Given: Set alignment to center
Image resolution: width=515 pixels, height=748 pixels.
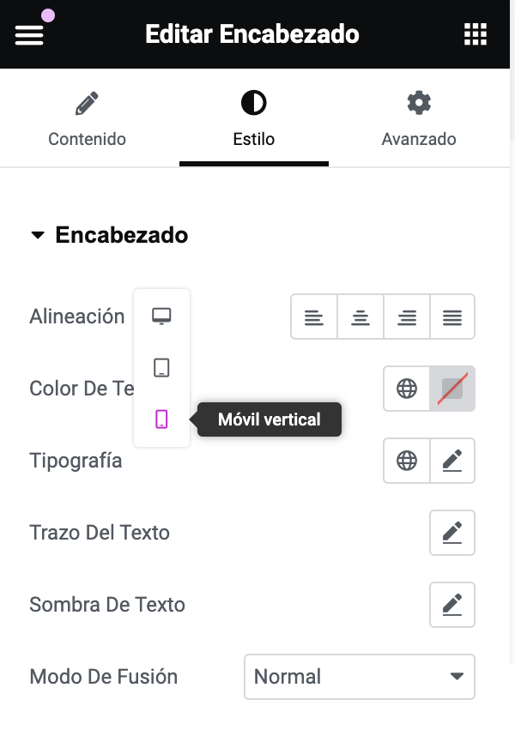Looking at the screenshot, I should pos(360,317).
